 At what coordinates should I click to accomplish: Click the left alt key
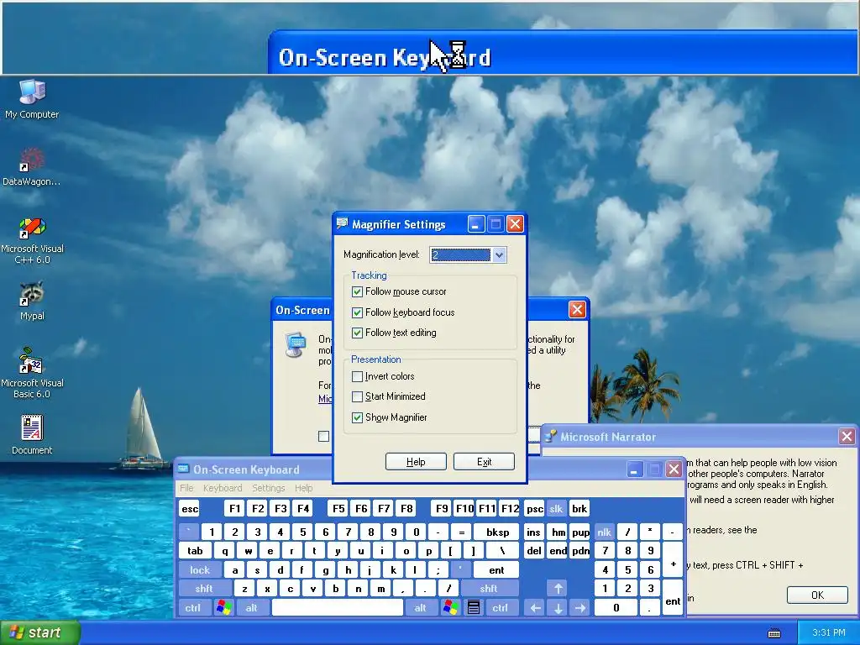(x=252, y=608)
